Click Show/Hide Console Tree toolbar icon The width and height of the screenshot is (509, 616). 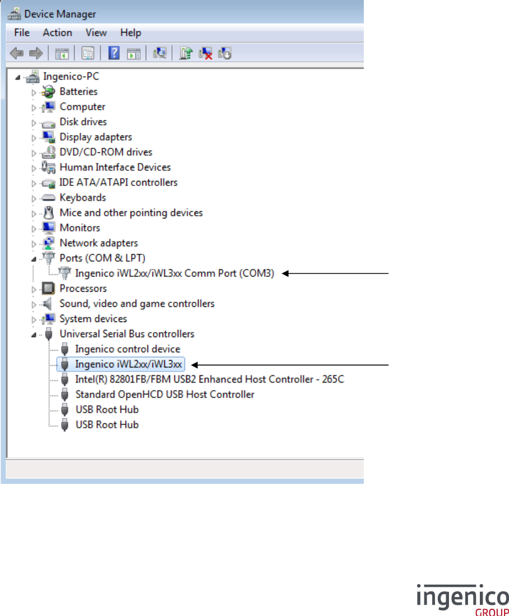(x=62, y=53)
